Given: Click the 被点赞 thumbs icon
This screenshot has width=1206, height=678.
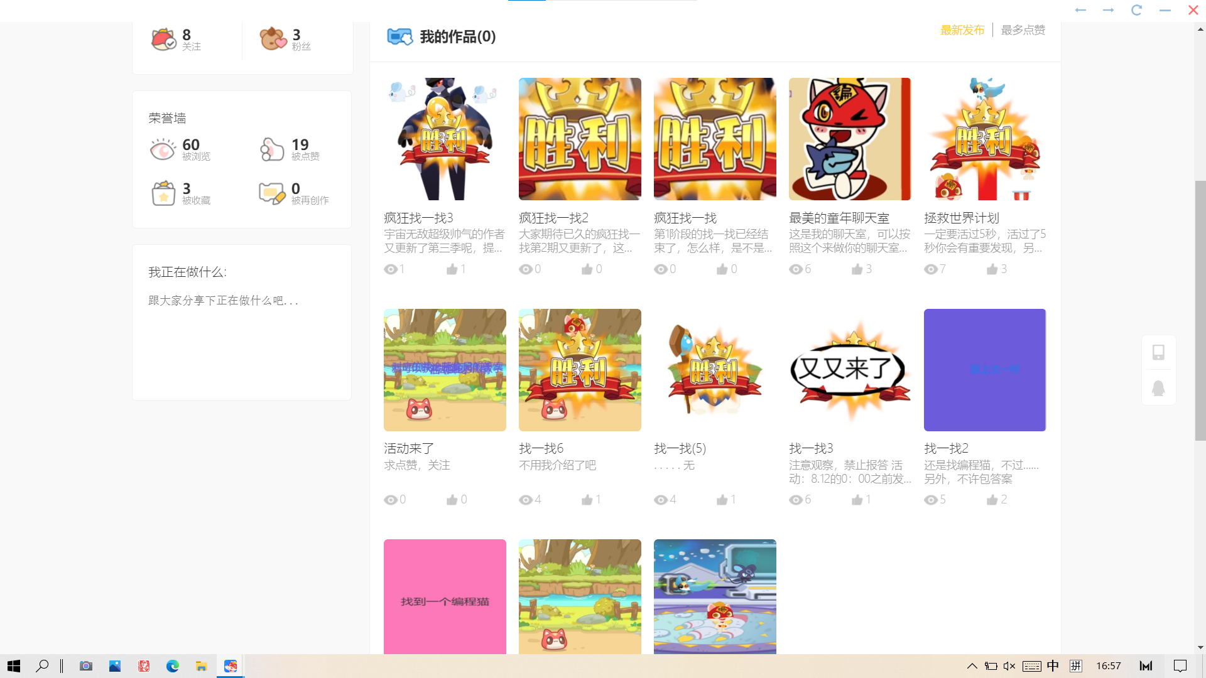Looking at the screenshot, I should click(272, 149).
